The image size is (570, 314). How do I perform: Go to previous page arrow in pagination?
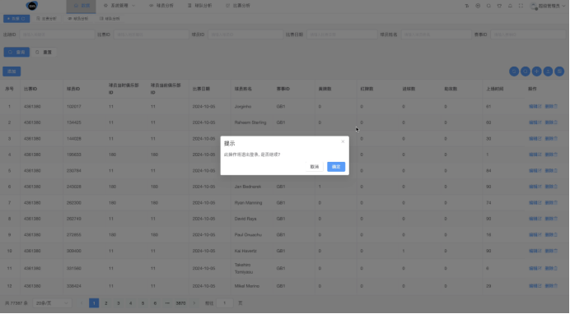[x=82, y=303]
